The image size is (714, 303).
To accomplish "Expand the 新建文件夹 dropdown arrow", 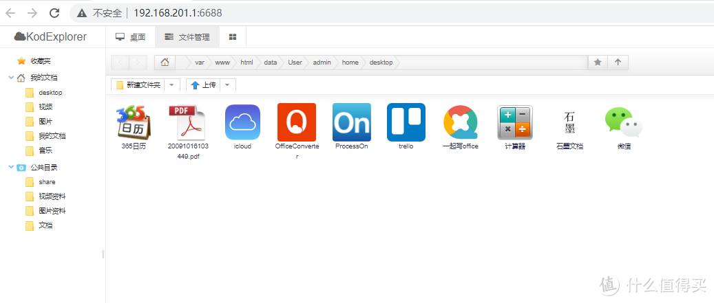I will 173,85.
